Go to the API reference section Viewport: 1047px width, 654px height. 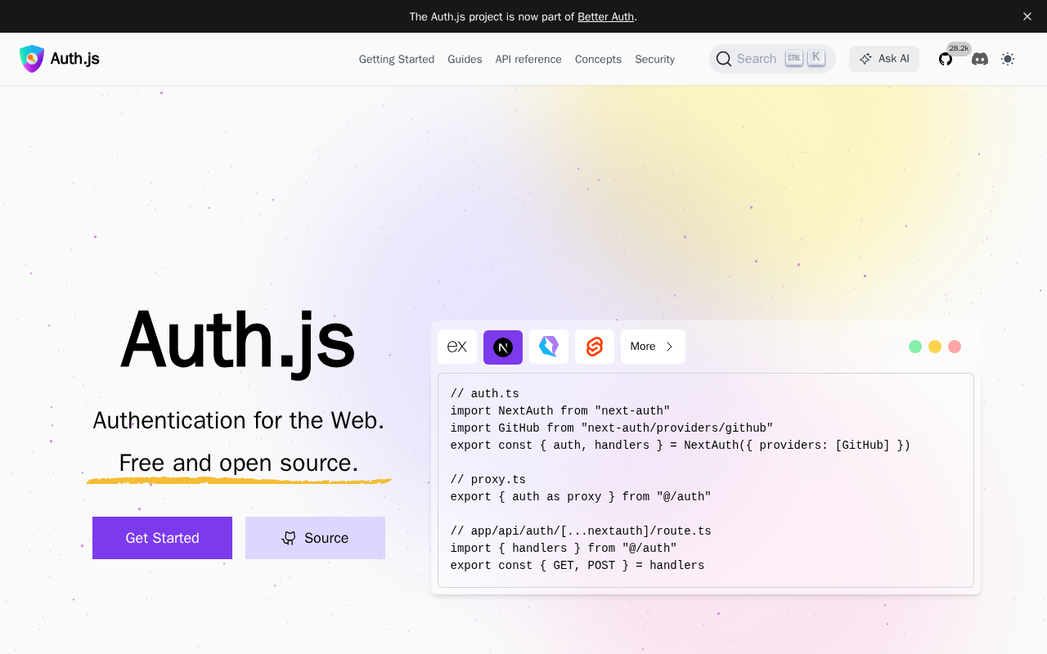click(528, 59)
